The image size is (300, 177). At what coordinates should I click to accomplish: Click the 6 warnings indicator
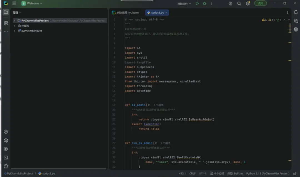click(264, 20)
